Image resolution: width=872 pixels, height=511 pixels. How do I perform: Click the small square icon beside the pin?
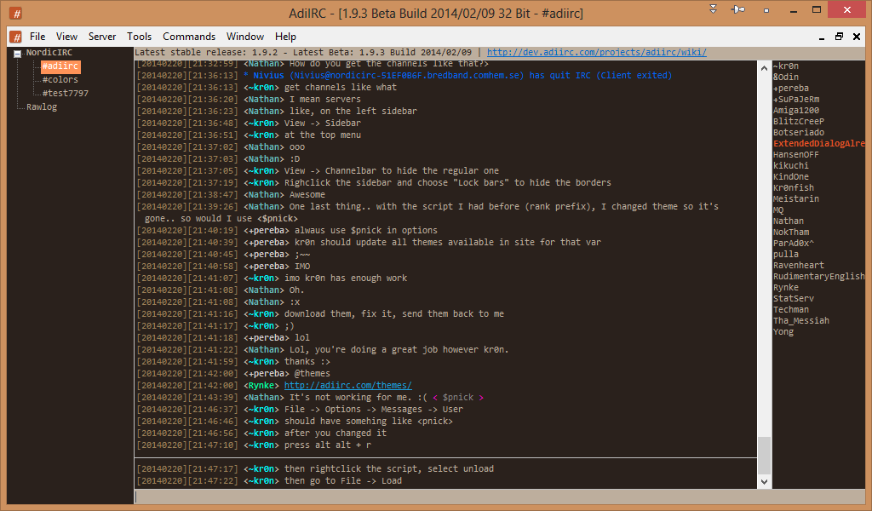click(x=766, y=10)
